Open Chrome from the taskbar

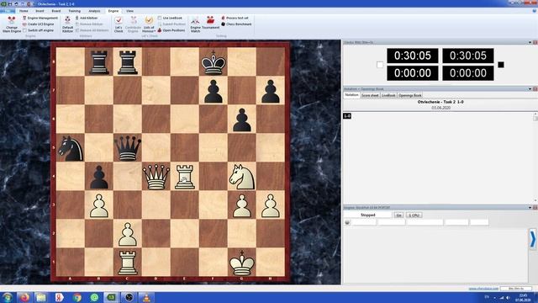tap(76, 297)
